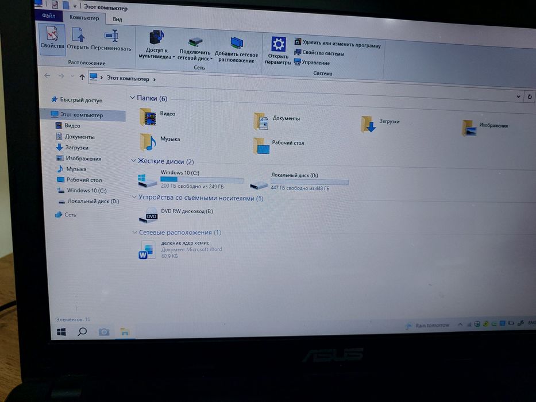The image size is (536, 402).
Task: Open Видео in the sidebar
Action: tap(68, 125)
